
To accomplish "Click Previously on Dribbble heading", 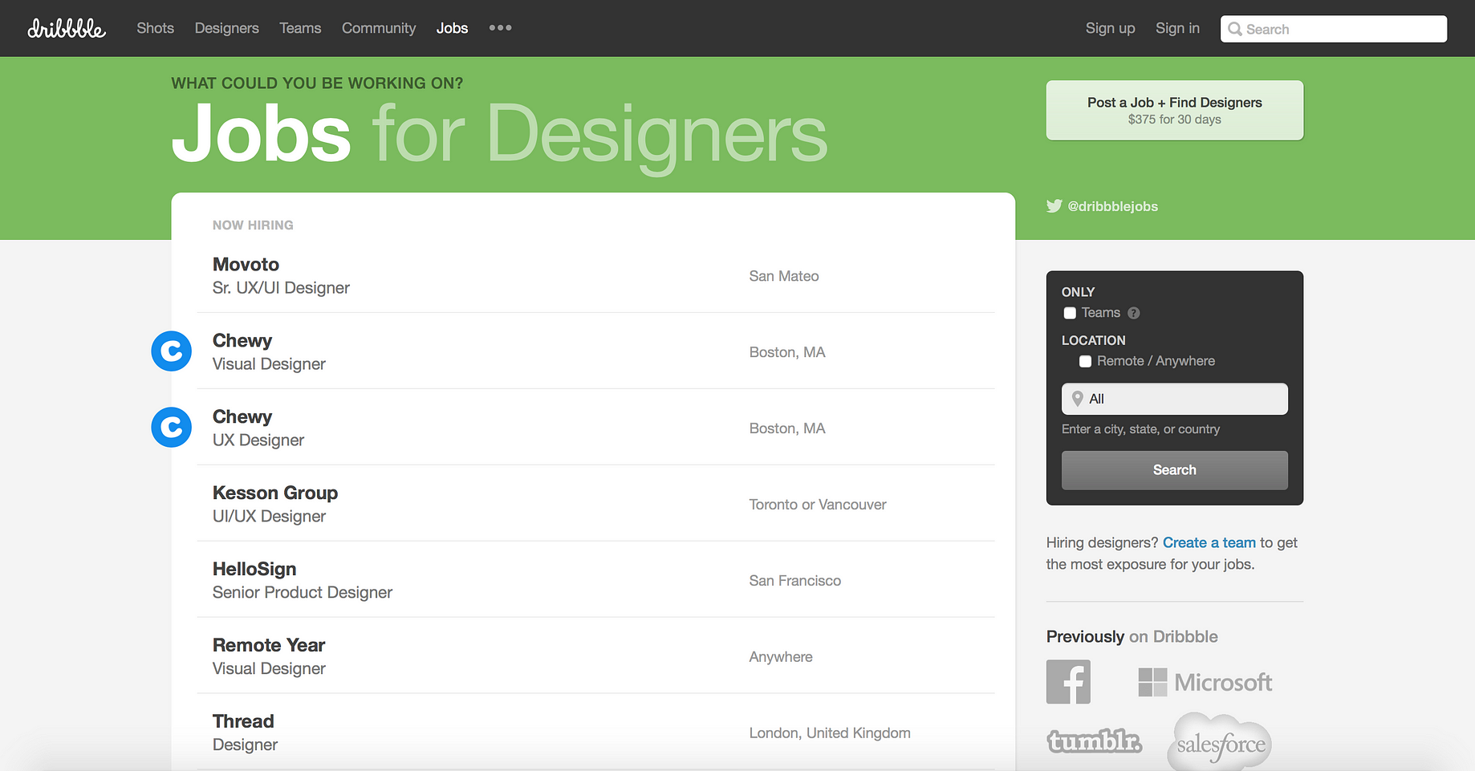I will (x=1132, y=637).
